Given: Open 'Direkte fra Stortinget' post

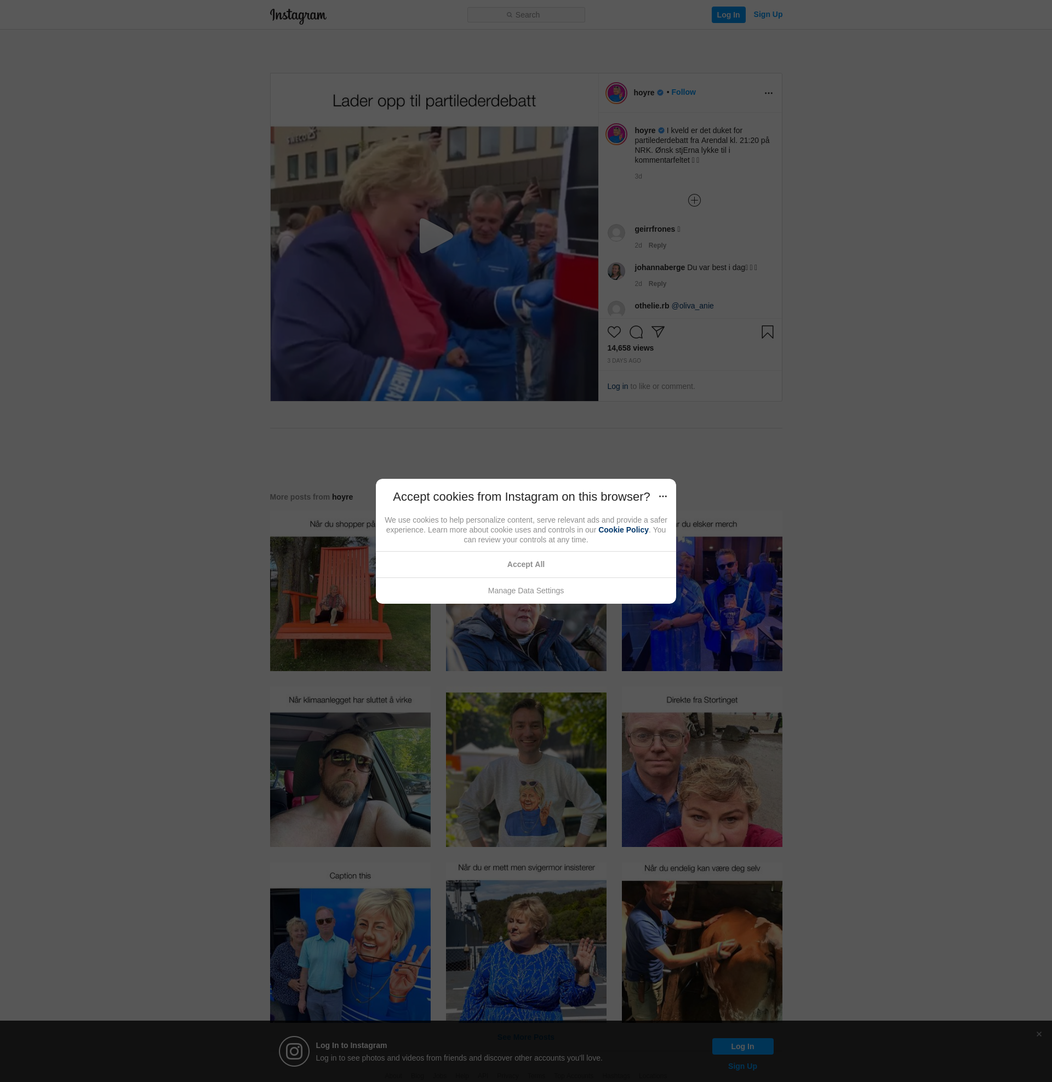Looking at the screenshot, I should click(702, 767).
